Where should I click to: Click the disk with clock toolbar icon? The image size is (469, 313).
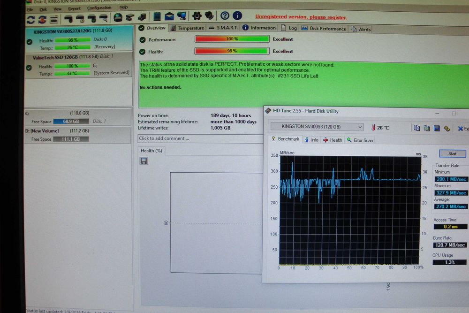coord(80,19)
